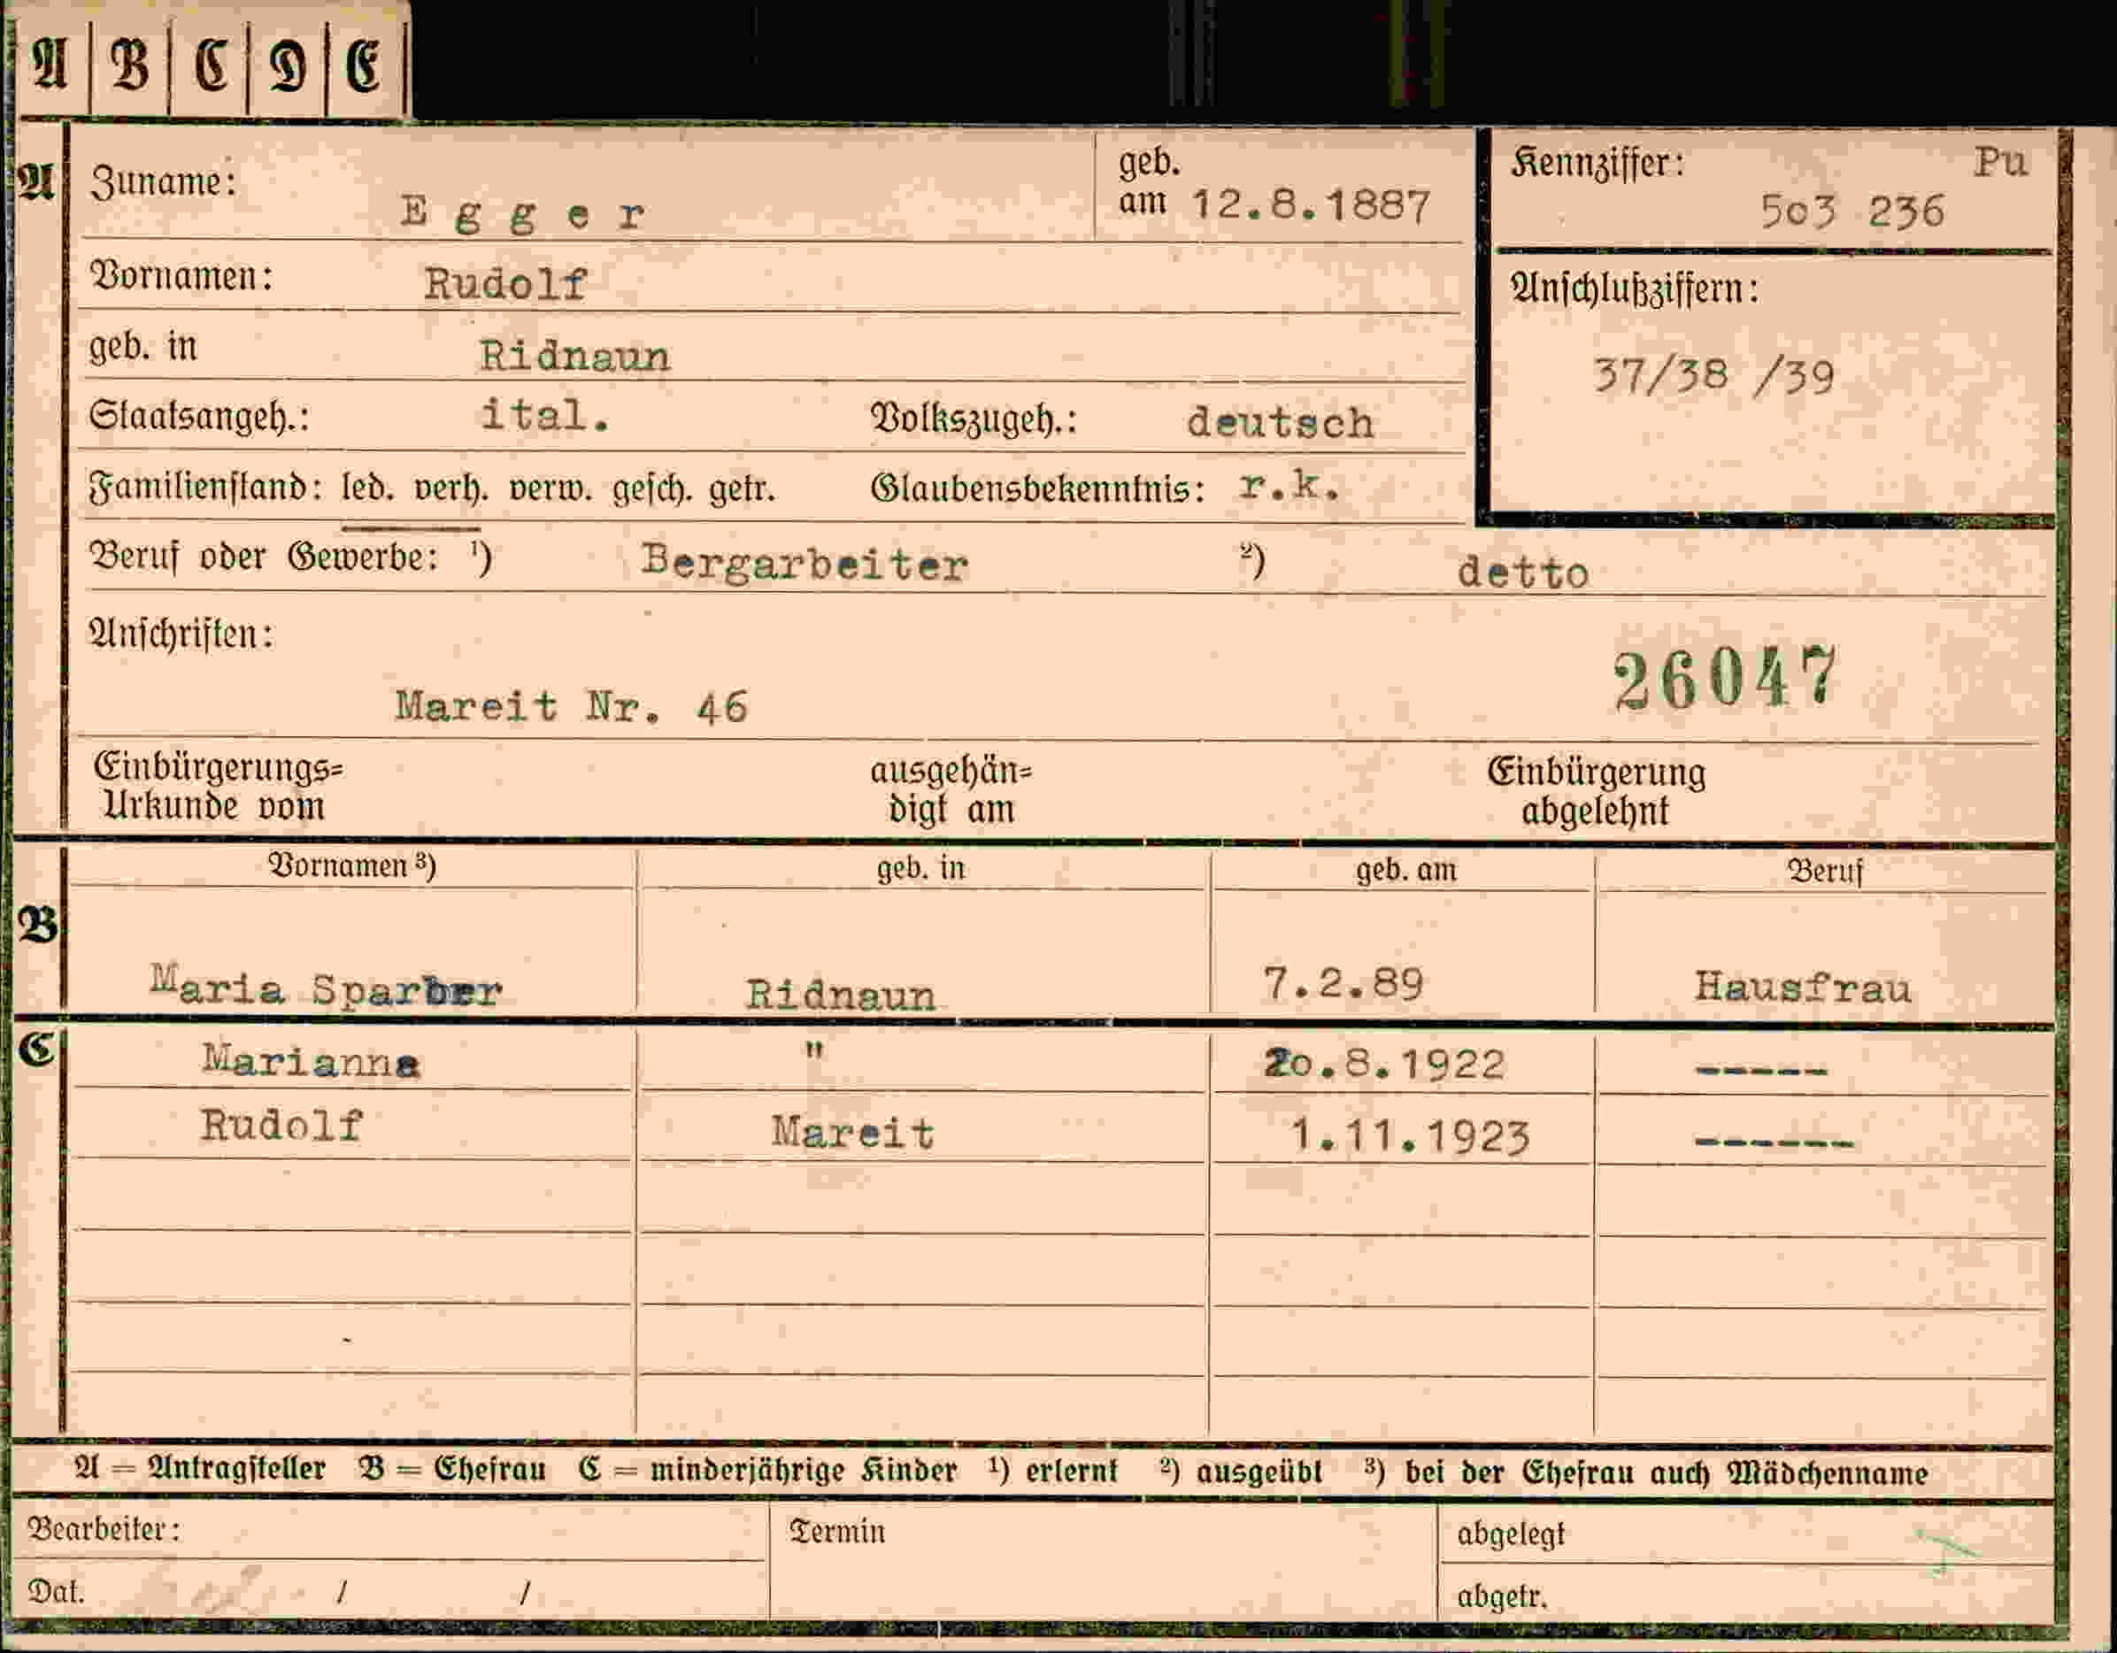Image resolution: width=2117 pixels, height=1653 pixels.
Task: Click the ditto mark in Marianna's row
Action: pos(814,1050)
